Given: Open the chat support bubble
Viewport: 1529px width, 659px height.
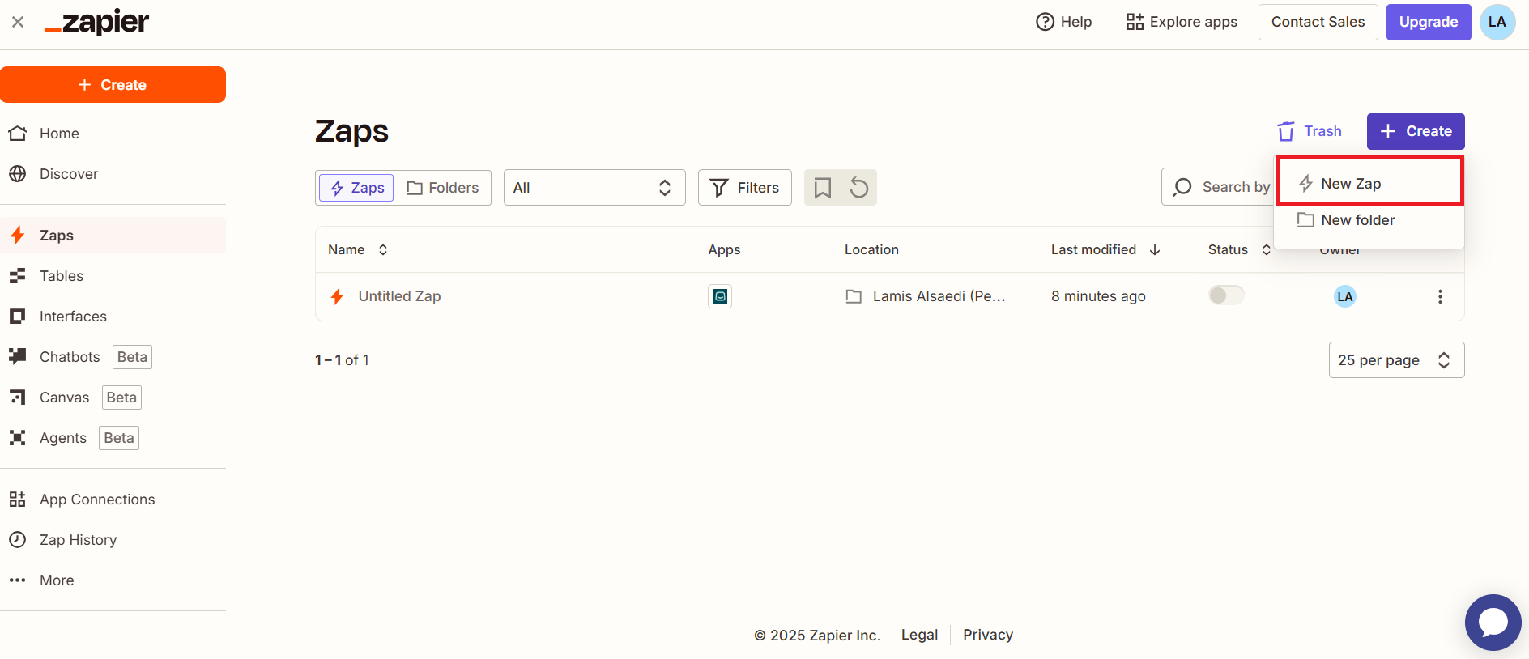Looking at the screenshot, I should pos(1493,623).
